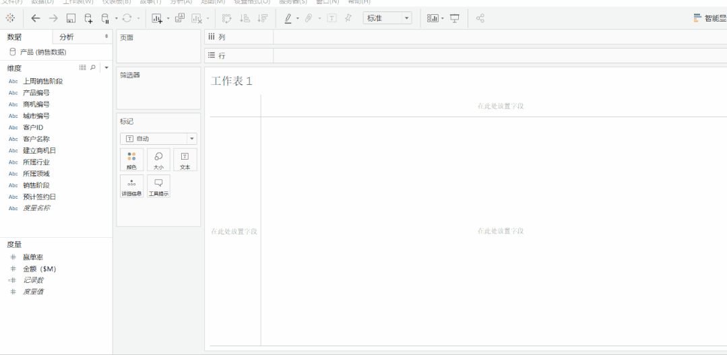Run update with the refresh icon

tap(127, 19)
